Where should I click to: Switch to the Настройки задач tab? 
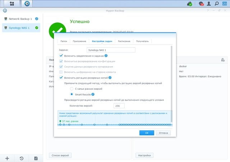[x=102, y=41]
